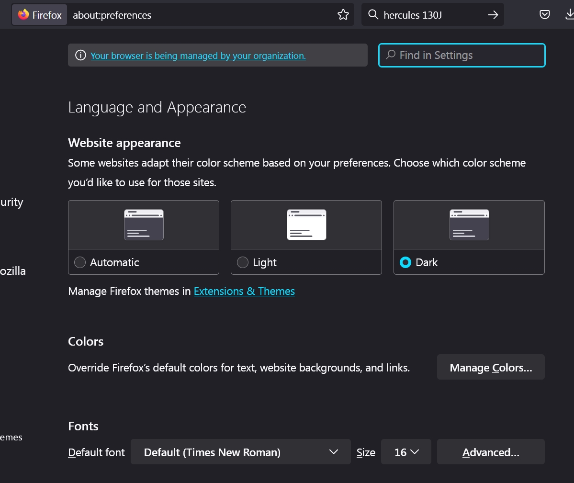
Task: Click the search magnifier icon beside hercules 130J
Action: (x=373, y=15)
